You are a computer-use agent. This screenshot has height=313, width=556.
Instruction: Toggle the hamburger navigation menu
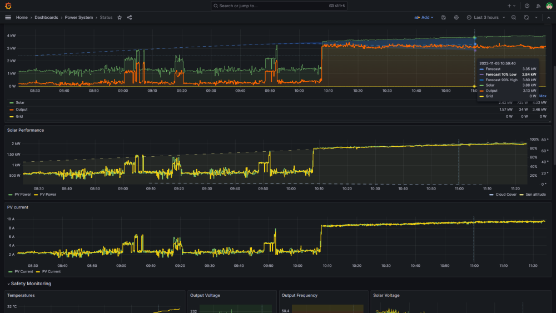coord(8,17)
